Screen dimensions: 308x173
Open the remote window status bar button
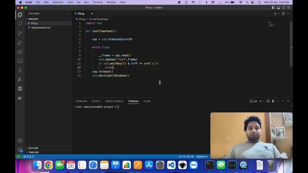click(19, 157)
